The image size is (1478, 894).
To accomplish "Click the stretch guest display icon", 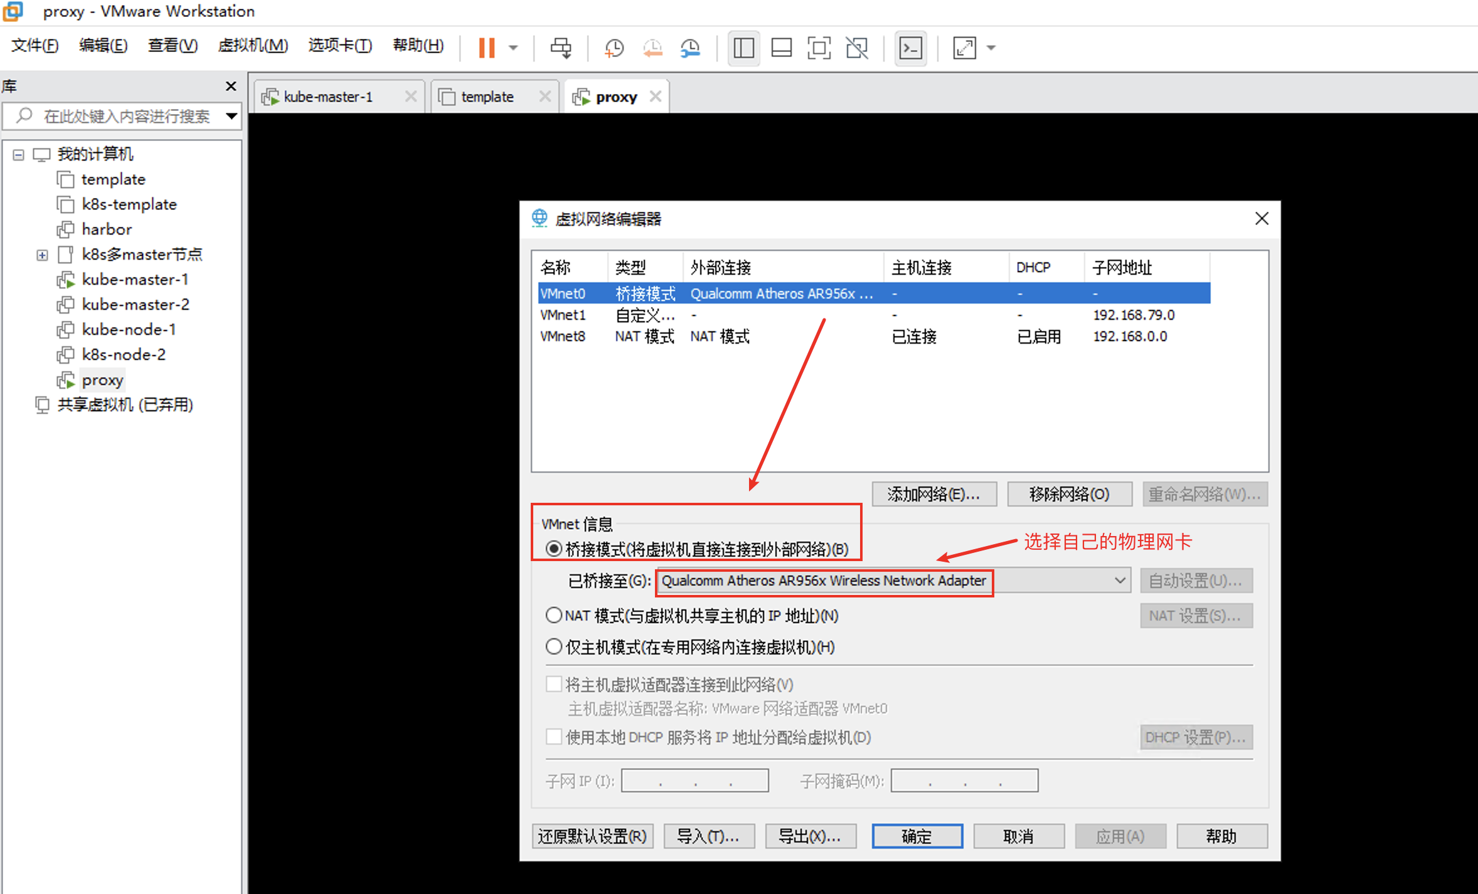I will pos(964,48).
